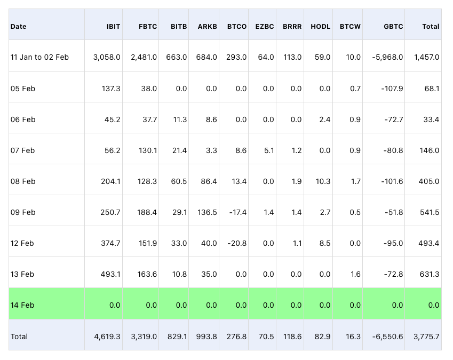Click the GBTC grand total -6,550.6
The width and height of the screenshot is (453, 360).
pos(387,337)
